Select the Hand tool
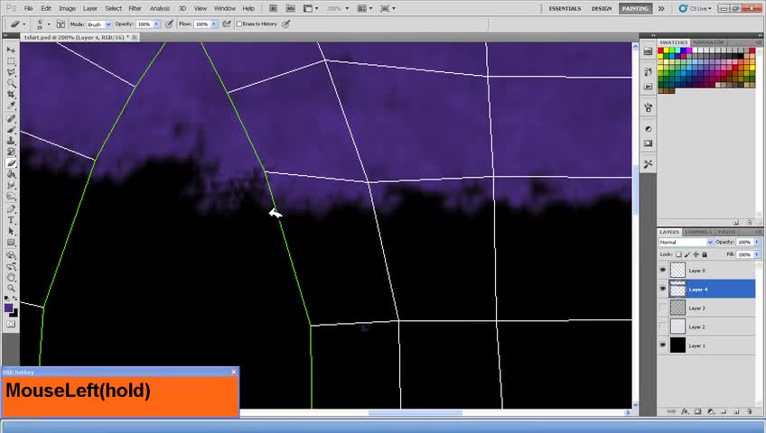The height and width of the screenshot is (433, 766). pos(11,277)
